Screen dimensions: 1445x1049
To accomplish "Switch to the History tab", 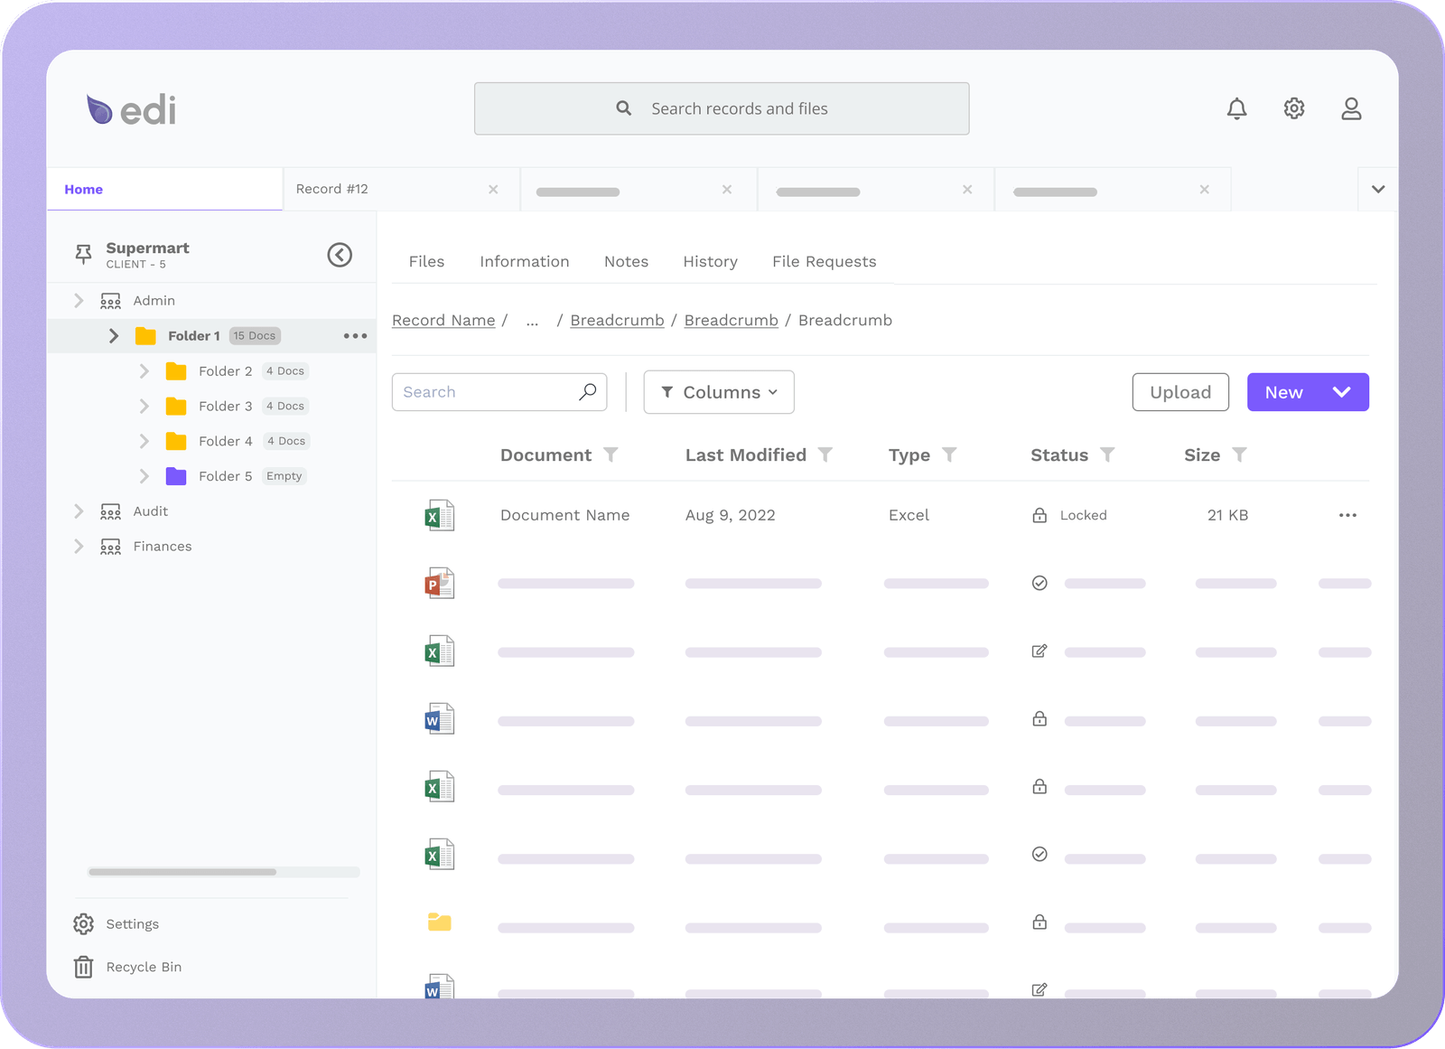I will 710,261.
